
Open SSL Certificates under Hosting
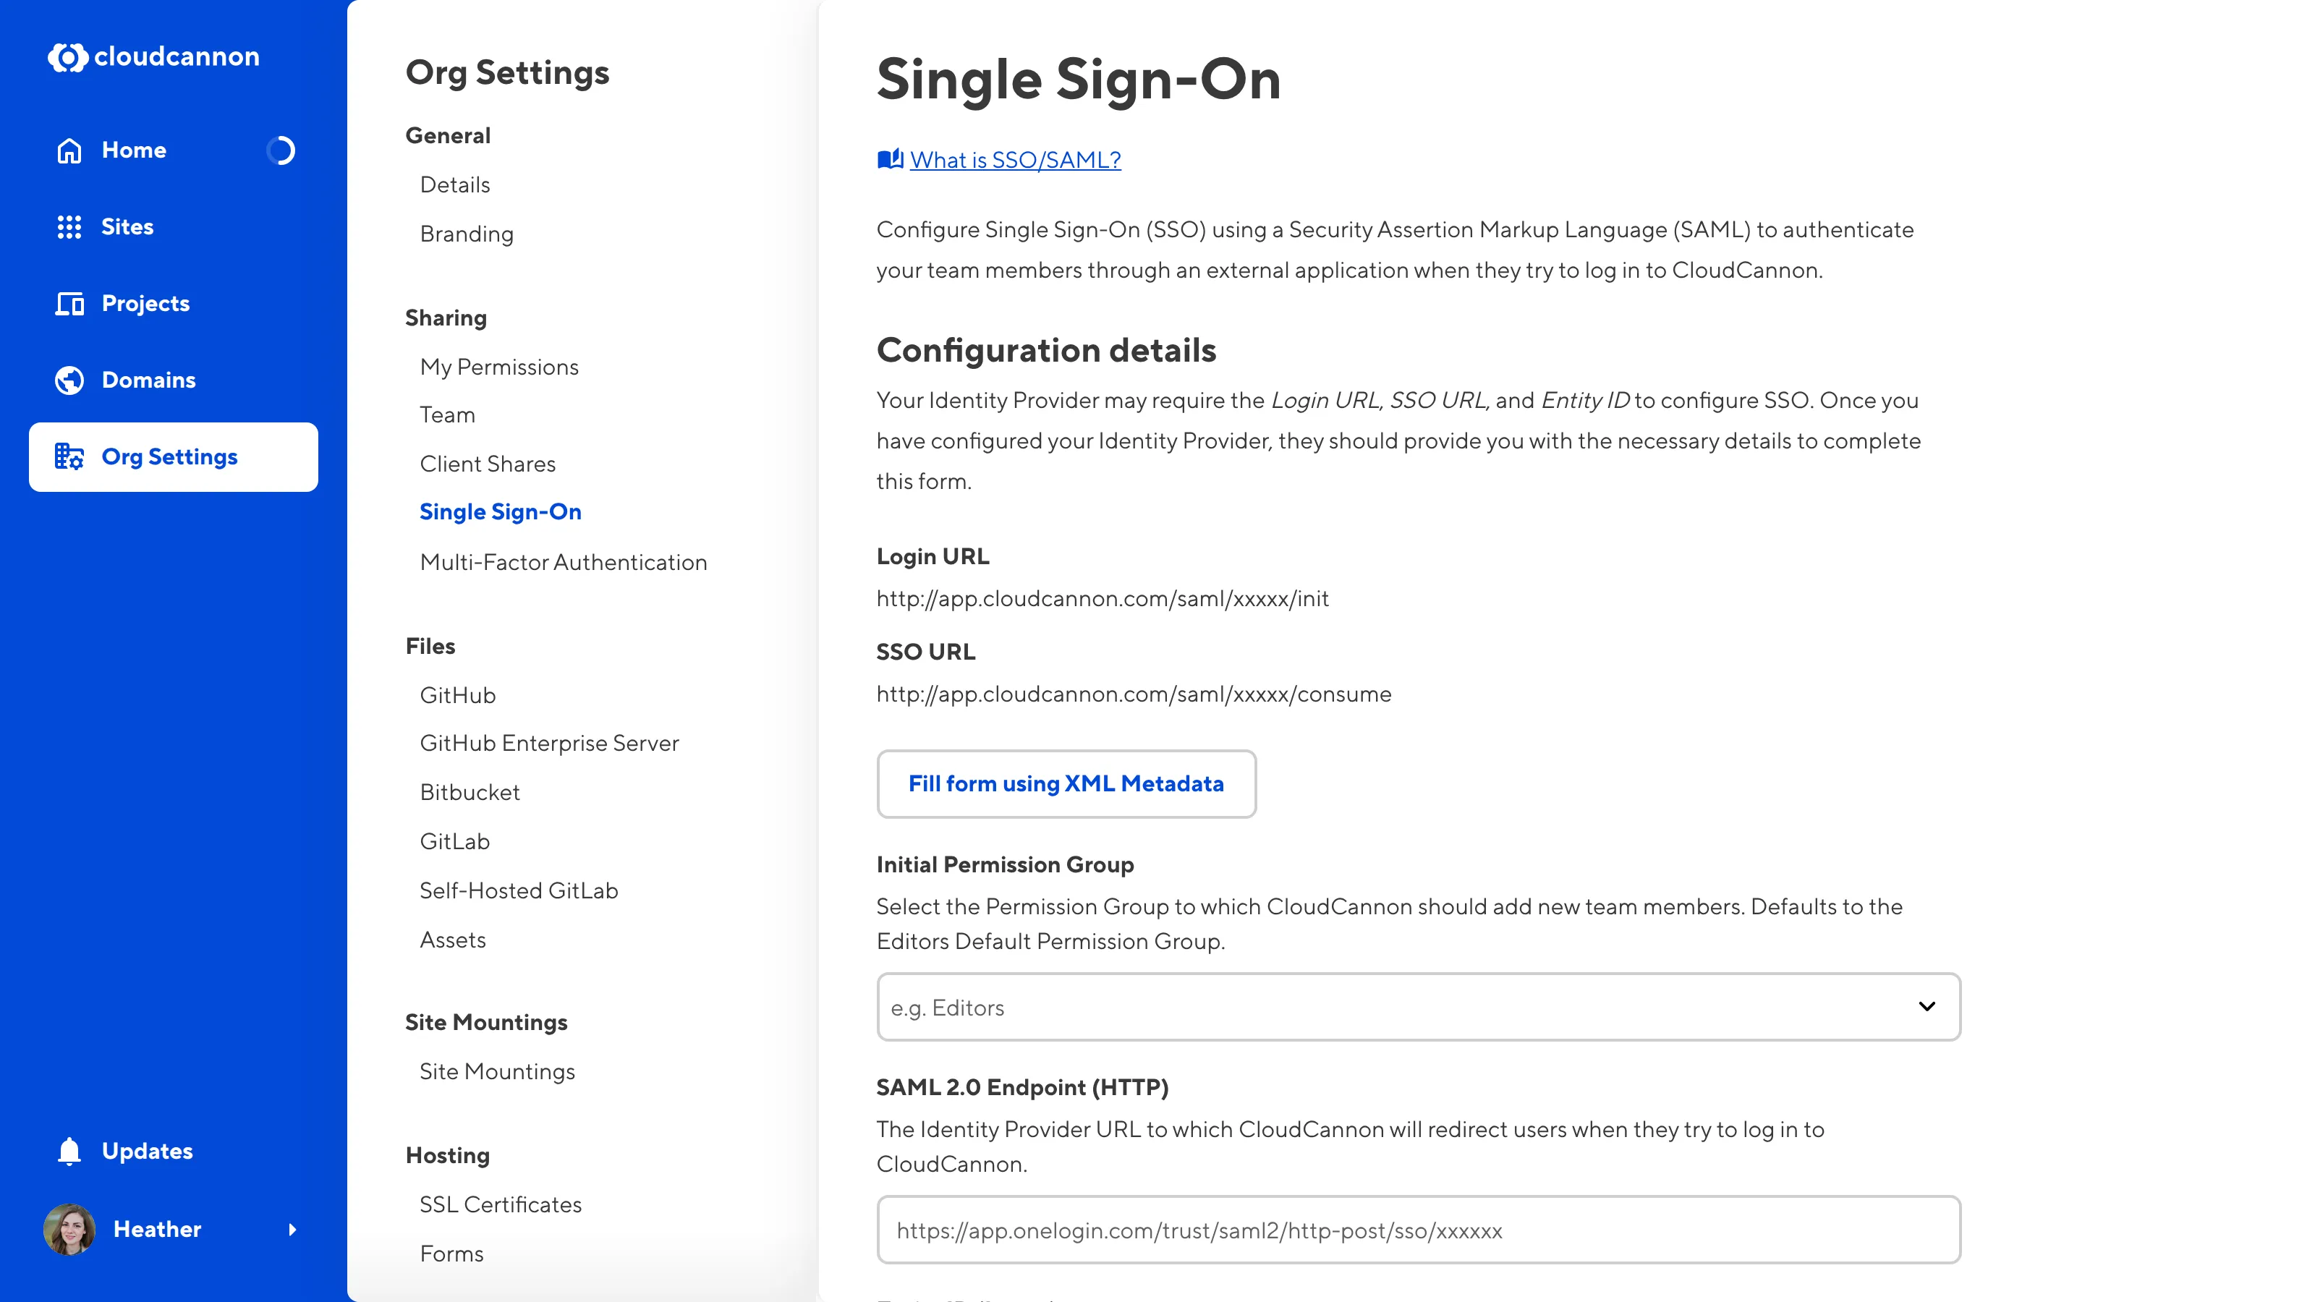click(x=501, y=1204)
